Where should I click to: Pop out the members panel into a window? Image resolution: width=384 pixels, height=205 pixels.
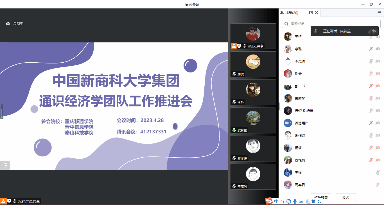coord(311,13)
